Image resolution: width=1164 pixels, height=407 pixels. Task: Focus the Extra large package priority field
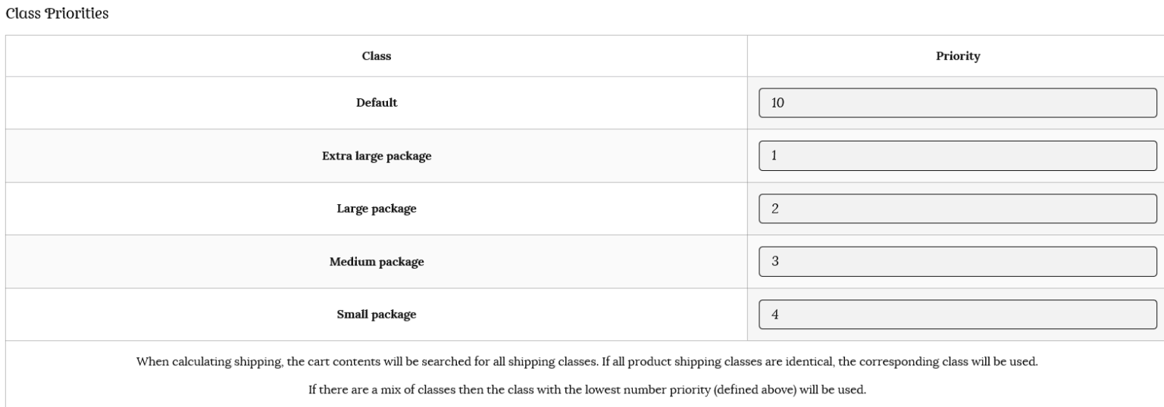coord(957,156)
